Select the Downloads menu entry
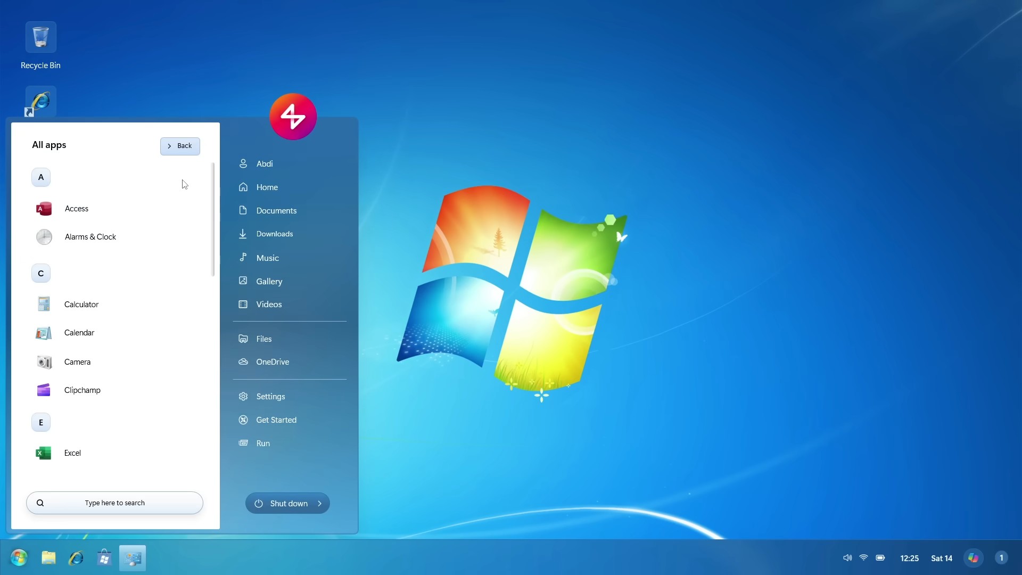The width and height of the screenshot is (1022, 575). tap(274, 234)
